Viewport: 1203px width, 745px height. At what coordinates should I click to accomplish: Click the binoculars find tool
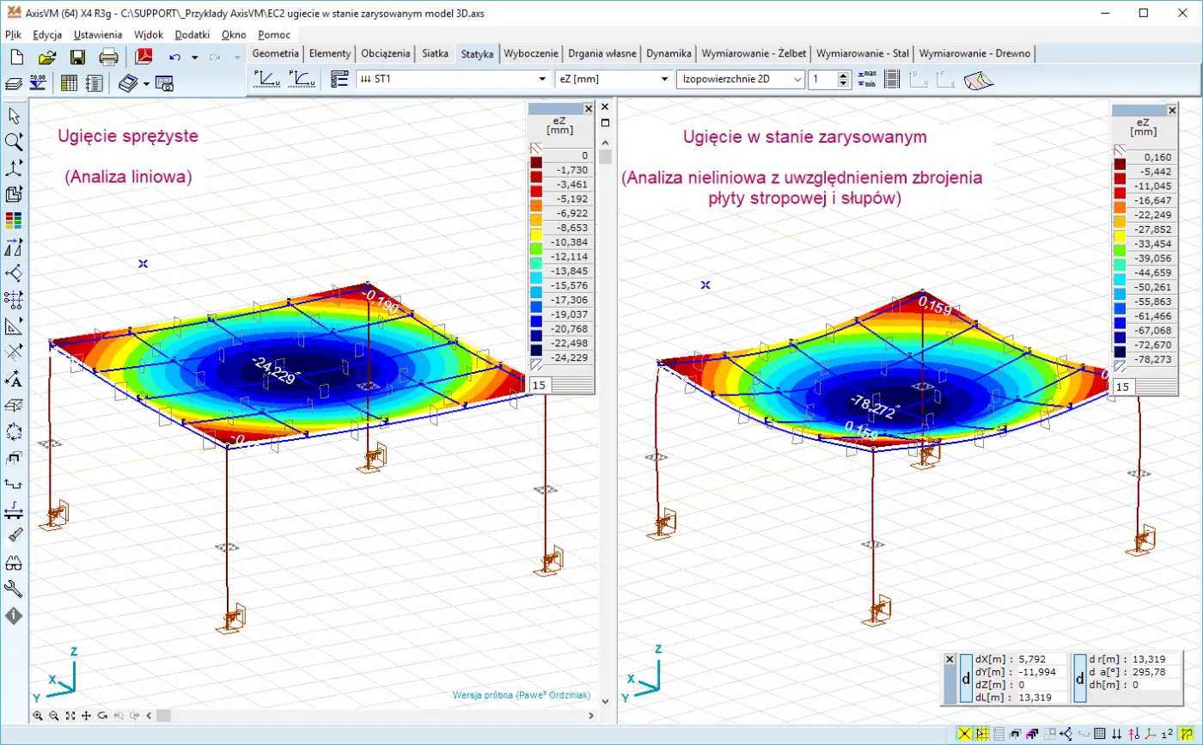[14, 563]
